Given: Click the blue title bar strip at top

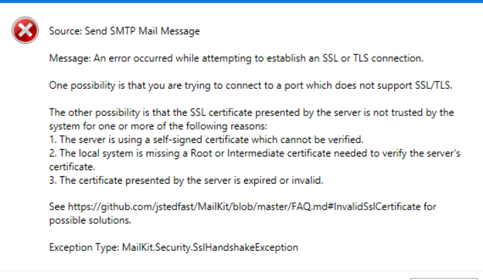Looking at the screenshot, I should pyautogui.click(x=241, y=1).
